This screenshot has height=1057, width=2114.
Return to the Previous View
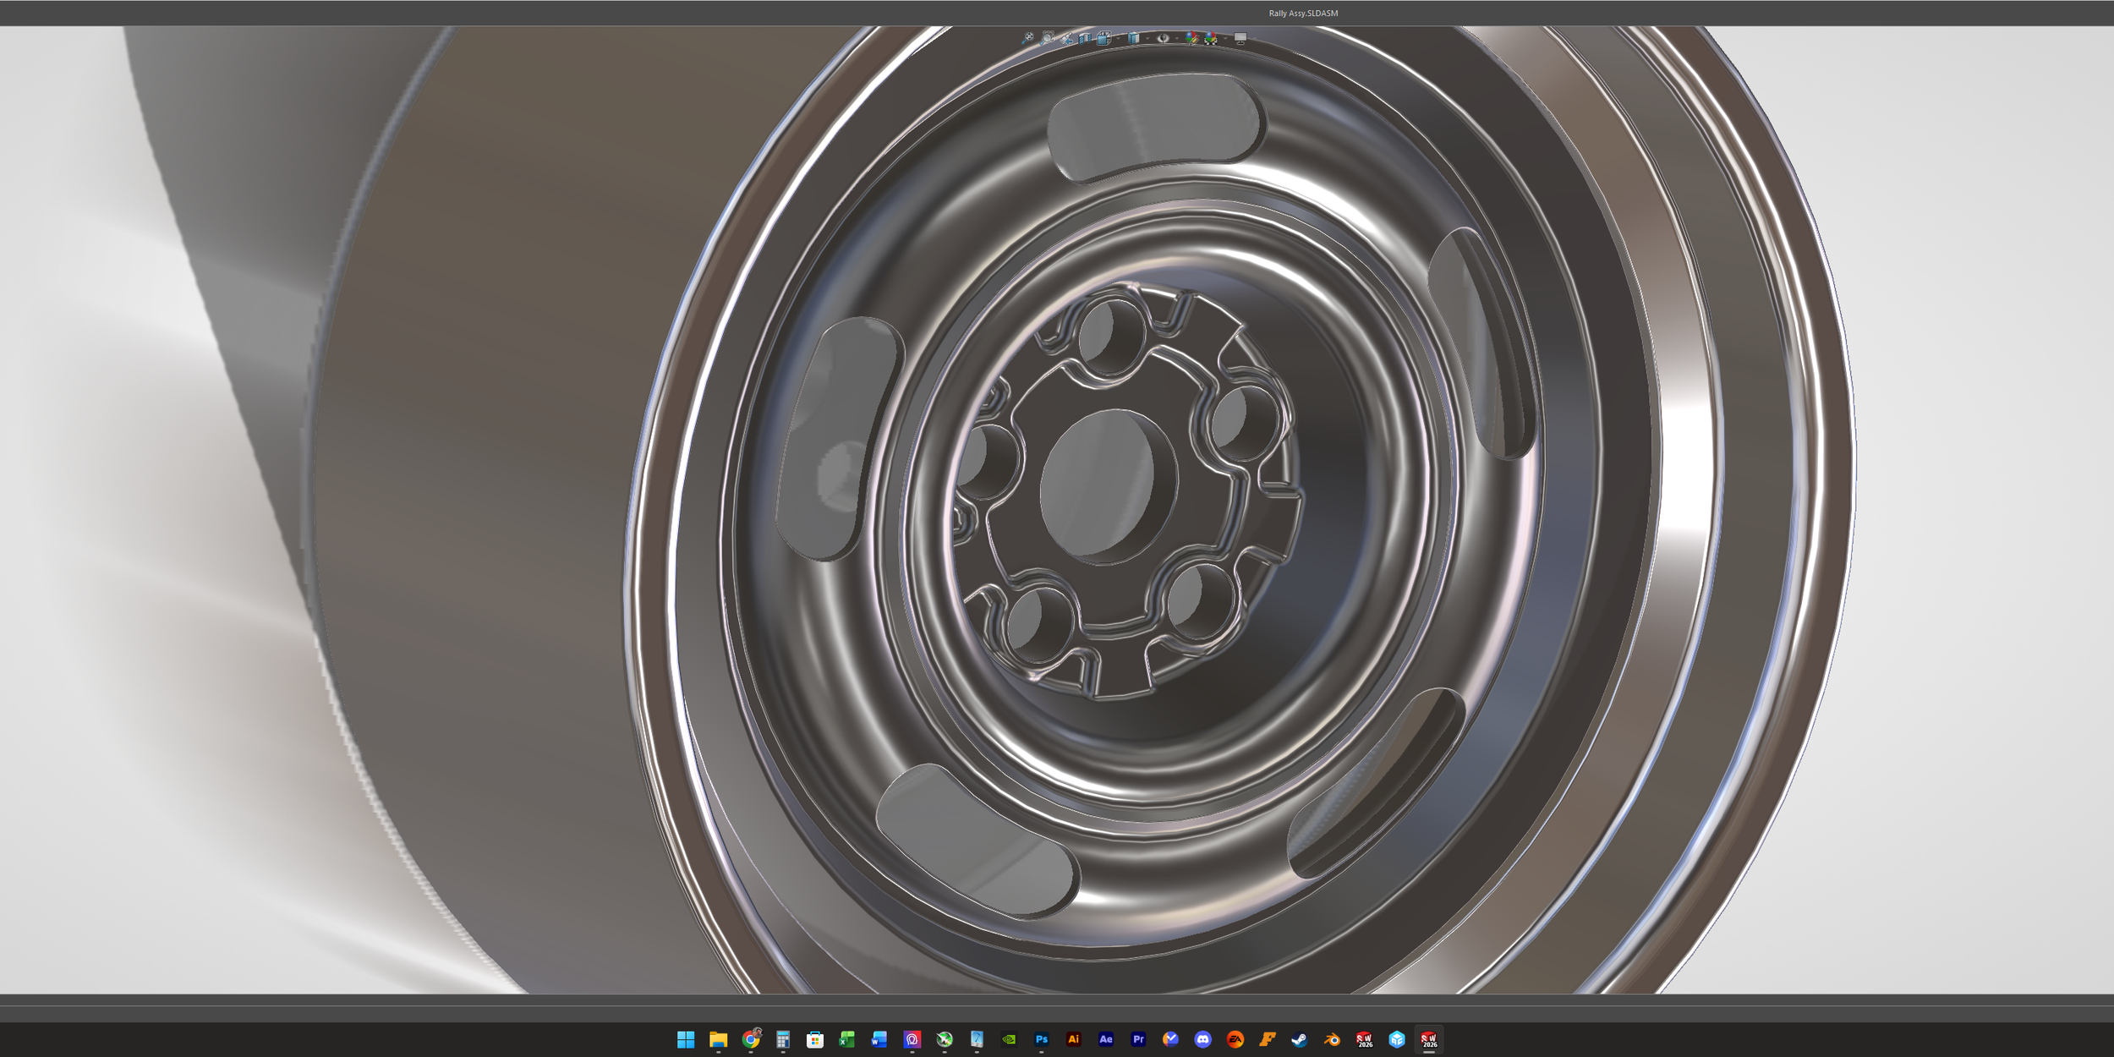click(x=1066, y=38)
